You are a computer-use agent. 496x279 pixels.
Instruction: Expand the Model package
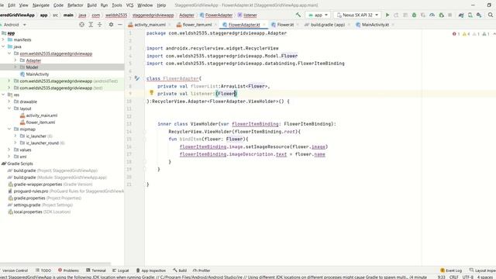click(15, 67)
